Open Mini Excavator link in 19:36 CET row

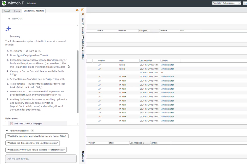click(167, 65)
